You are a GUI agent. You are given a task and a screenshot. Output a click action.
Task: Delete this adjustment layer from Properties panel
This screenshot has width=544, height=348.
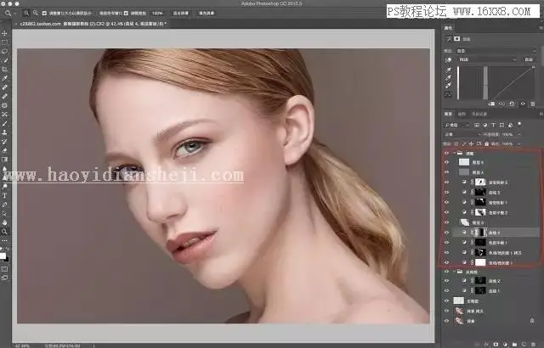[x=533, y=104]
